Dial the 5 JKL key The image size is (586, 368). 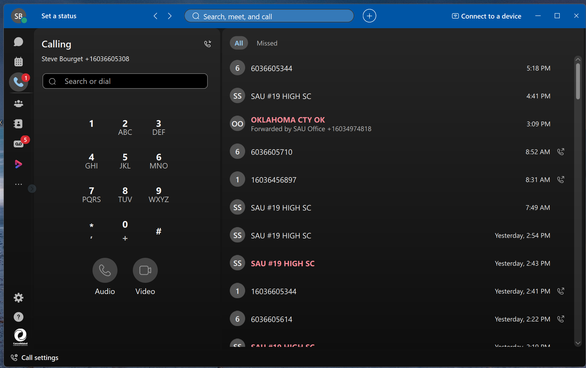125,161
